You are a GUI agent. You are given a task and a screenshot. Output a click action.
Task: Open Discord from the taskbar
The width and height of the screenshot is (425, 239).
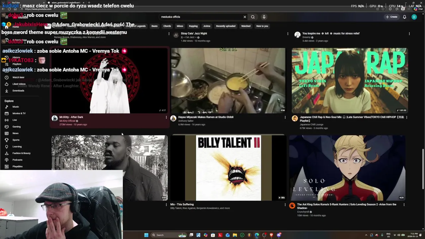(x=279, y=235)
